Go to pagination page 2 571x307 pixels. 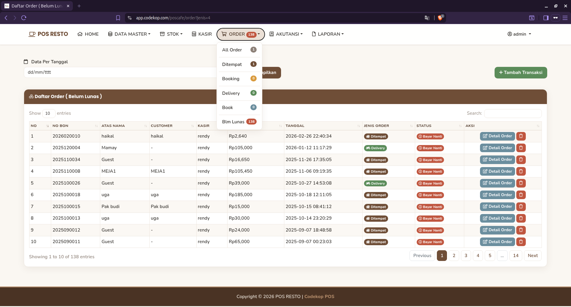point(454,256)
